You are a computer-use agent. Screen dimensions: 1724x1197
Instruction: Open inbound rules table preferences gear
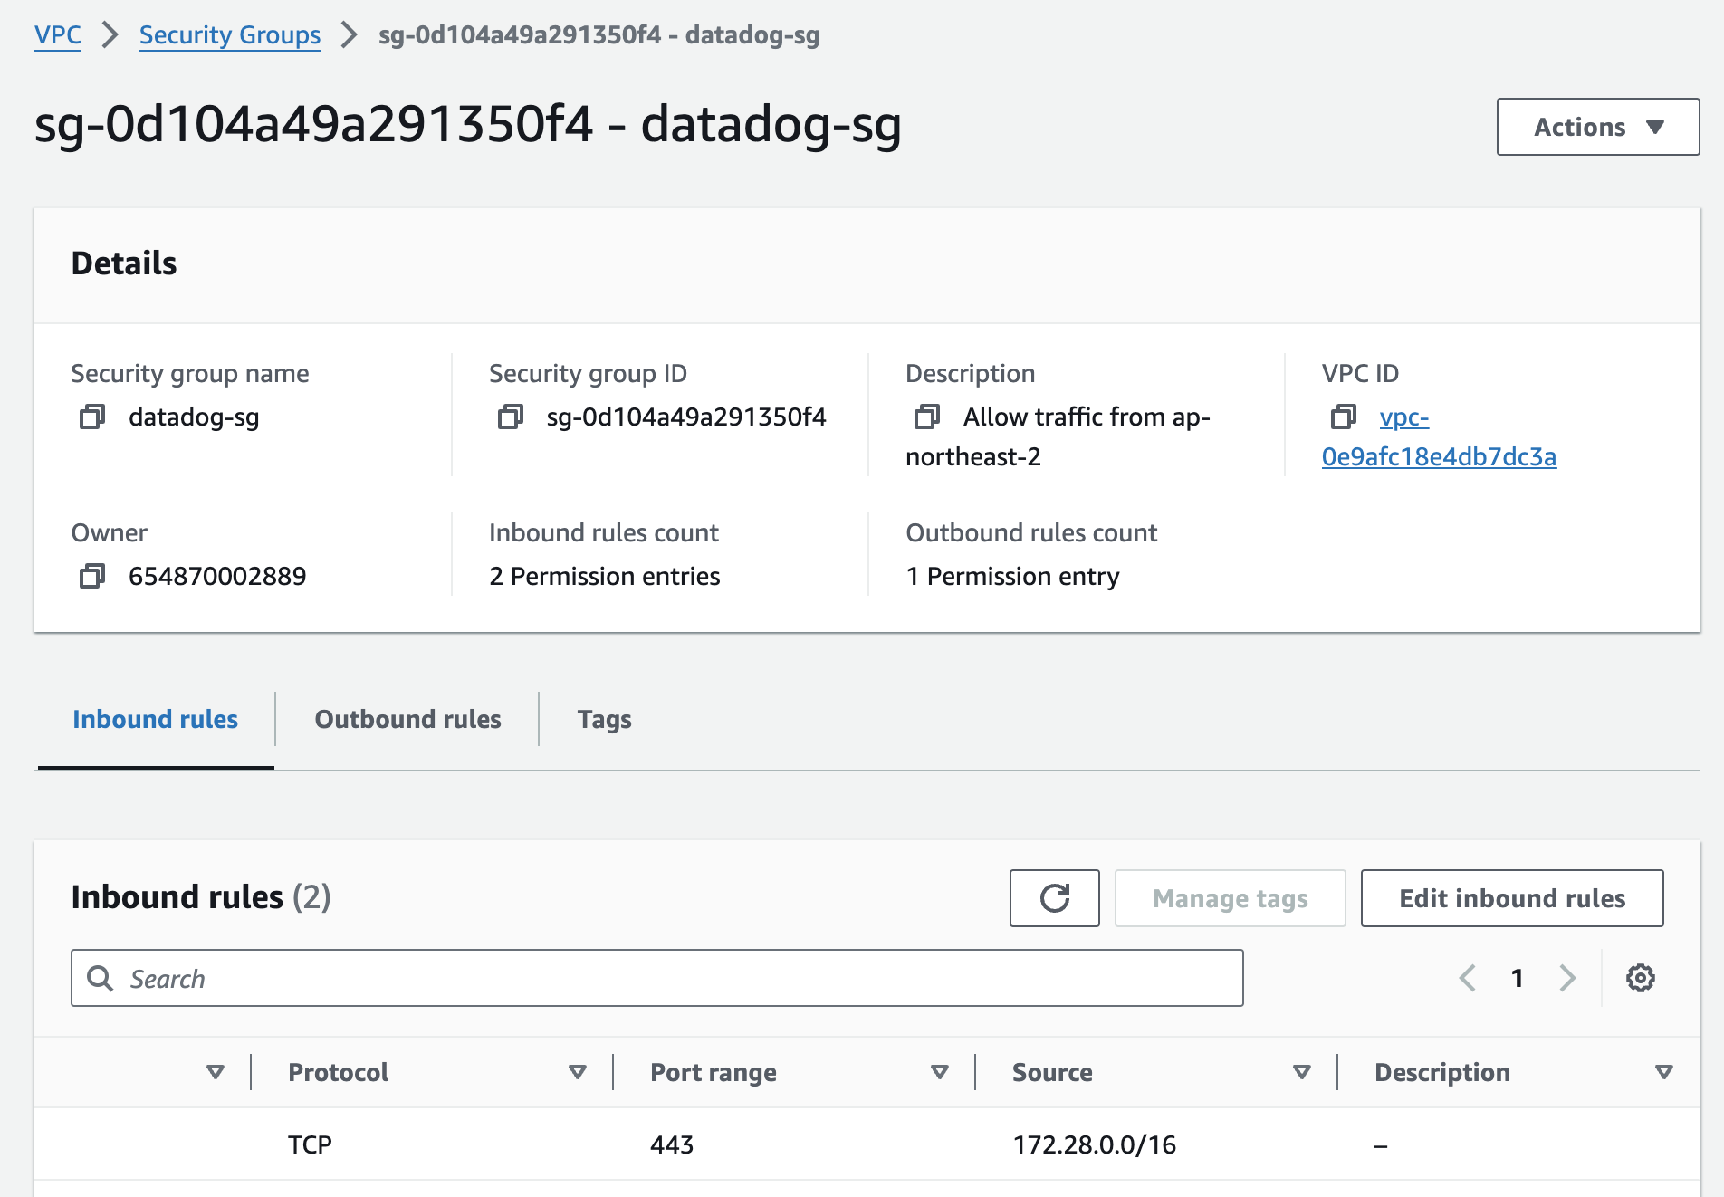1641,978
